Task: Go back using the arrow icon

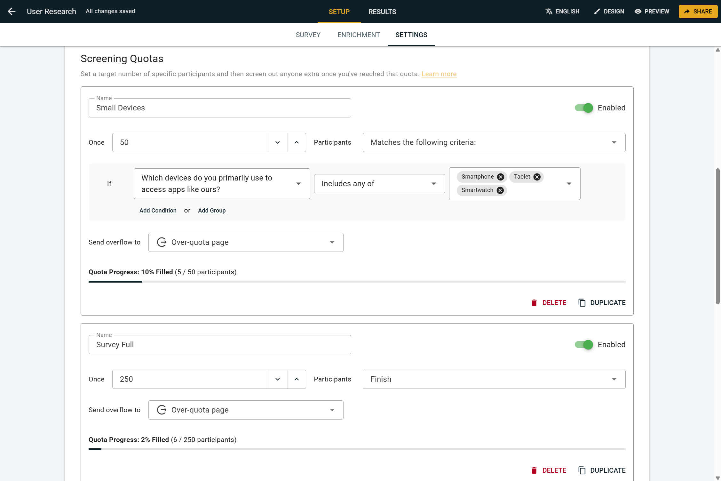Action: click(x=12, y=12)
